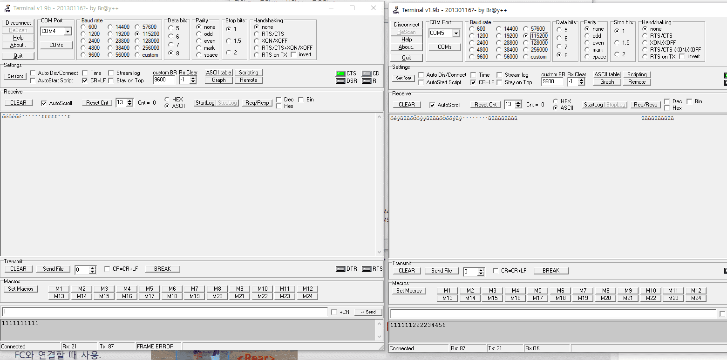This screenshot has width=727, height=360.
Task: Click the title bar app icon of COM5 Terminal
Action: coord(396,10)
